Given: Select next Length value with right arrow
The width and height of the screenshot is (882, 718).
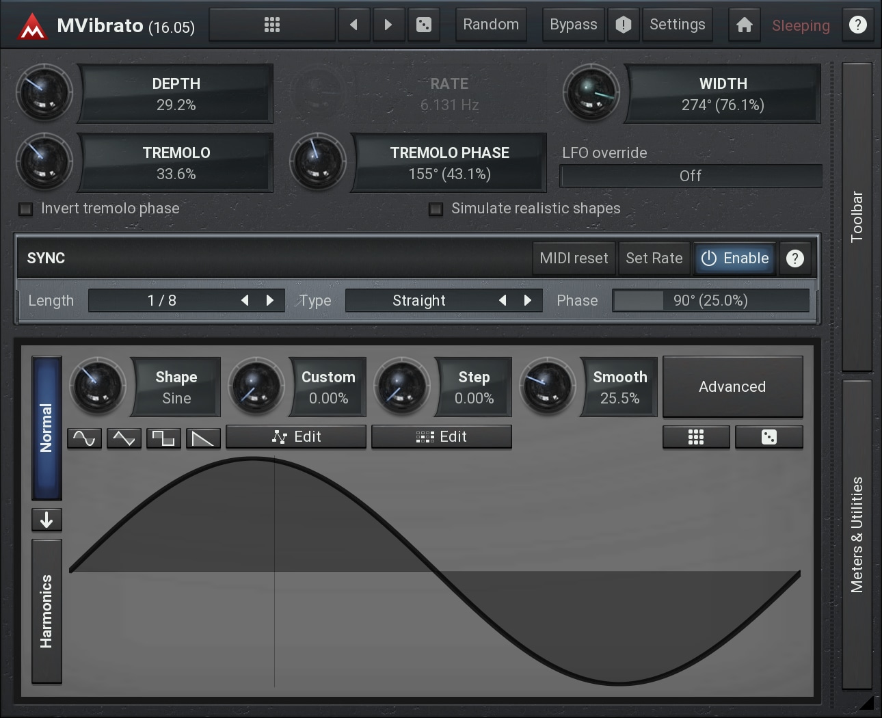Looking at the screenshot, I should pyautogui.click(x=270, y=300).
